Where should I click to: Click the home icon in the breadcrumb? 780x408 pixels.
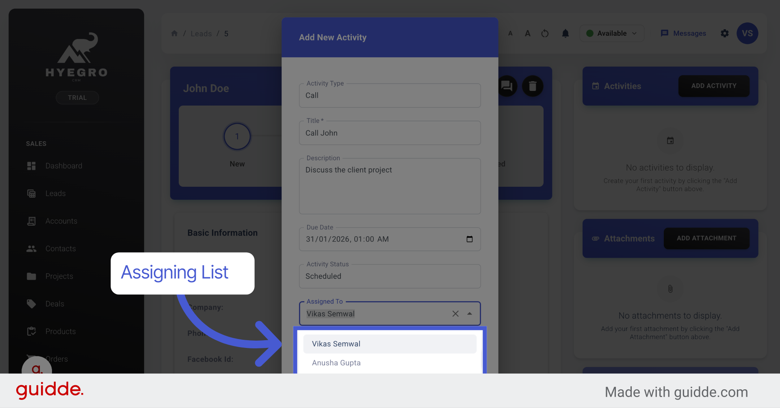(x=175, y=33)
